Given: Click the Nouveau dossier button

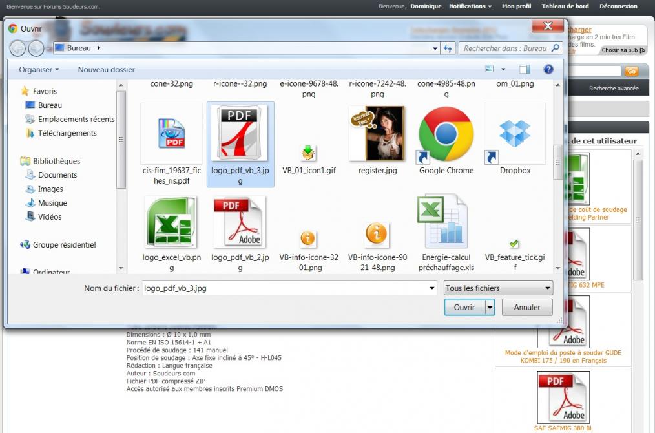Looking at the screenshot, I should (x=107, y=70).
